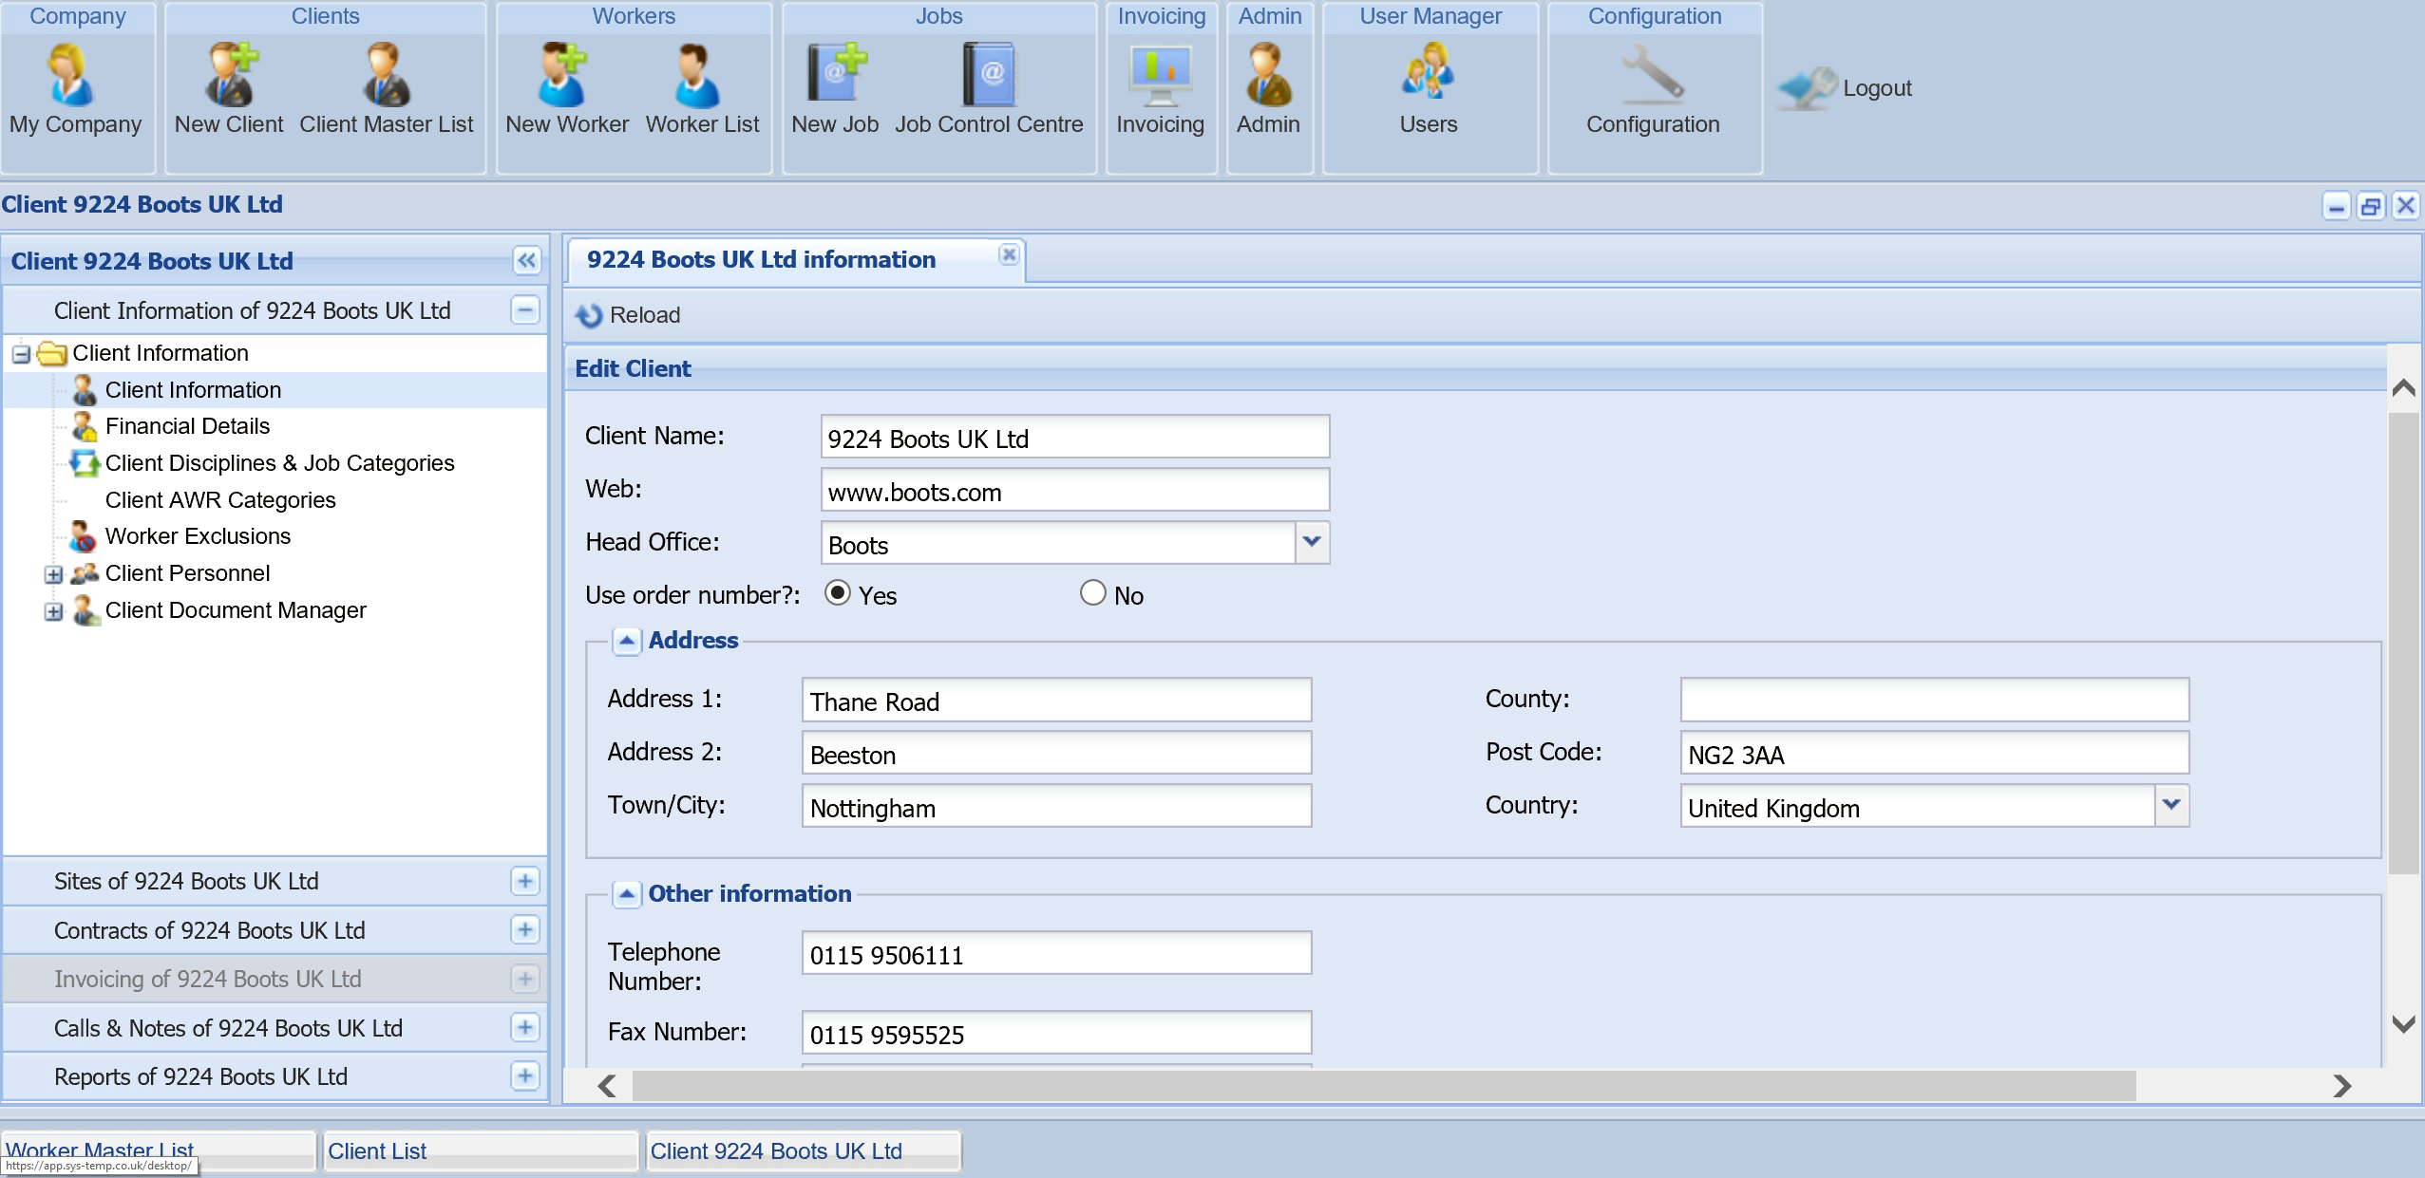
Task: Click the Reload arrow icon
Action: (589, 315)
